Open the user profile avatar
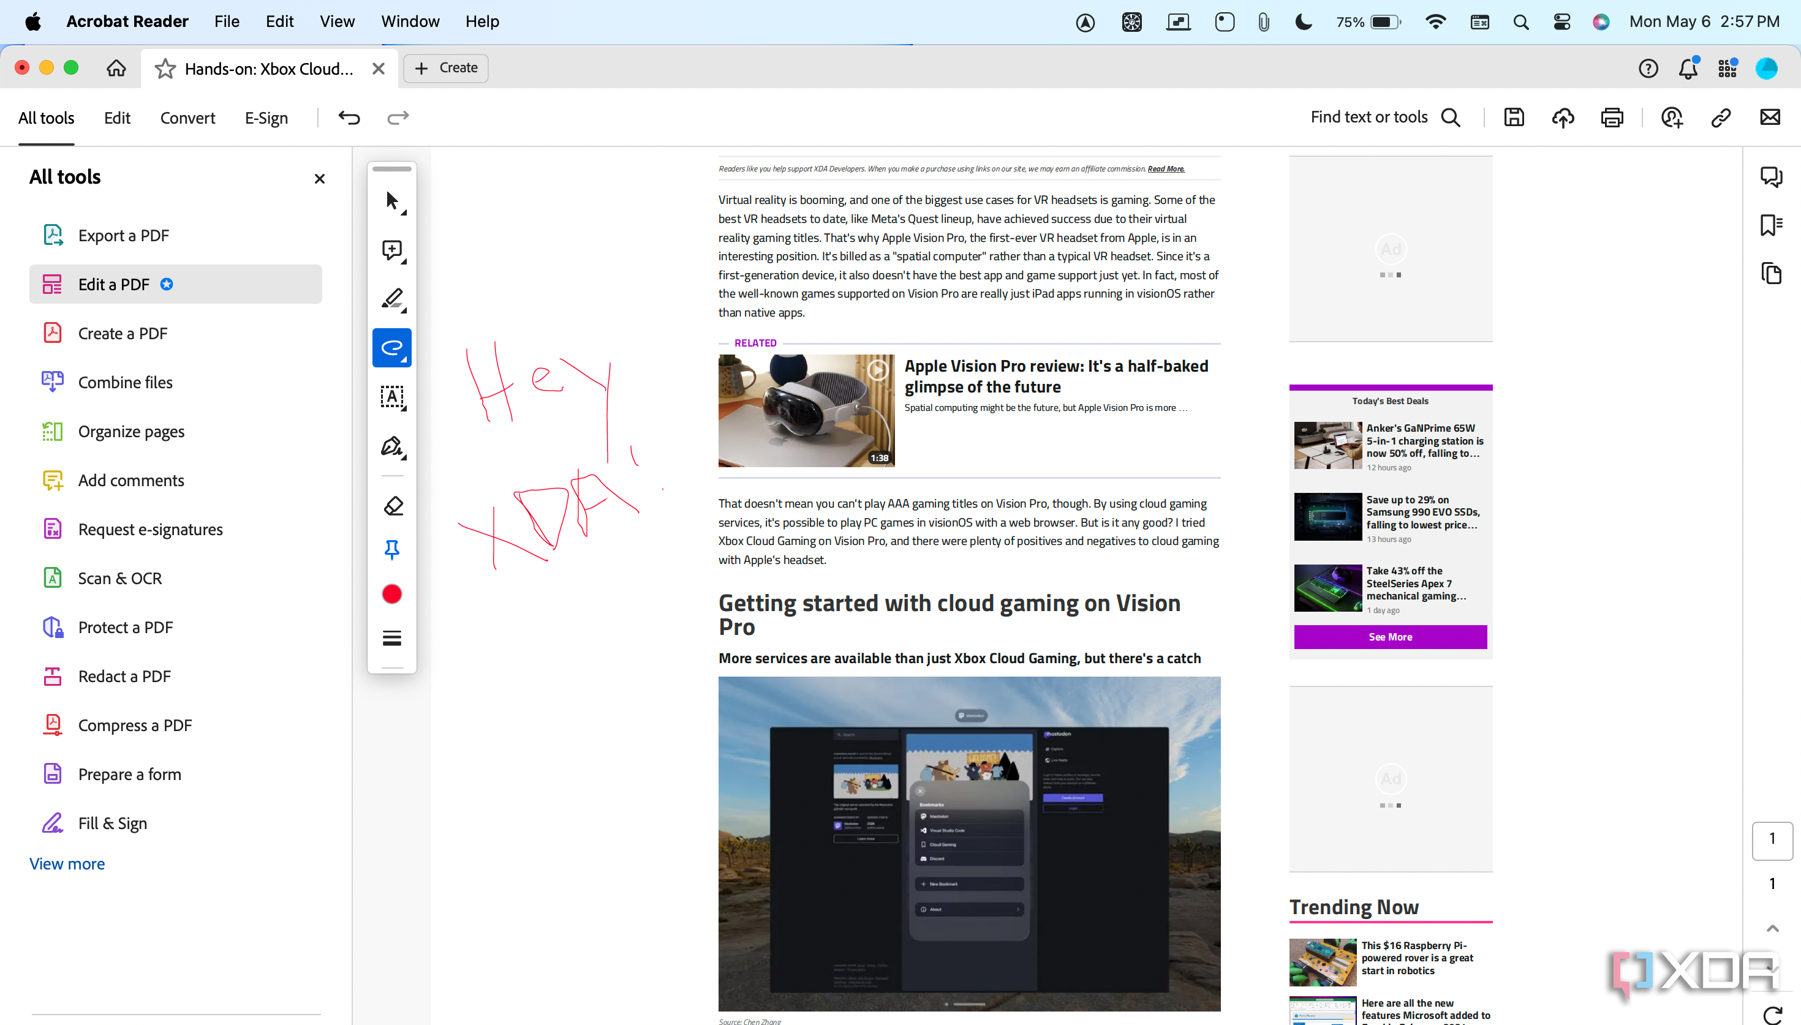 (1767, 69)
